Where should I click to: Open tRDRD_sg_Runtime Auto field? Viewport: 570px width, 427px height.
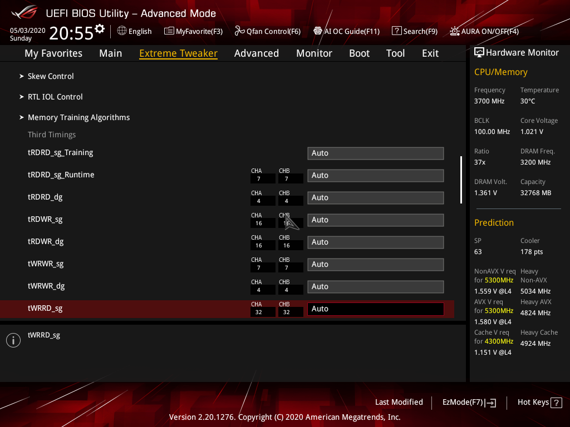coord(376,175)
